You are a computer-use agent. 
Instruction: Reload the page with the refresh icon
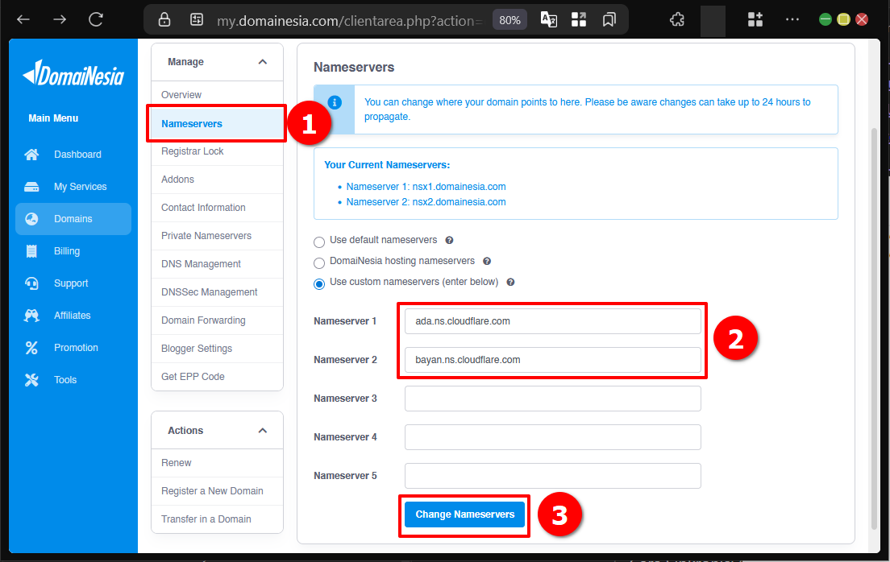[x=96, y=20]
